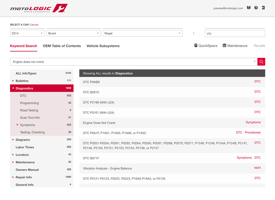
Task: Open the Maintenance schedule
Action: pos(235,46)
